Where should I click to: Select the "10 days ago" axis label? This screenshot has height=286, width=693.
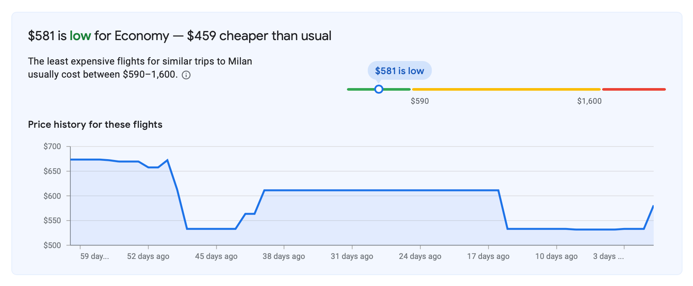pos(556,256)
